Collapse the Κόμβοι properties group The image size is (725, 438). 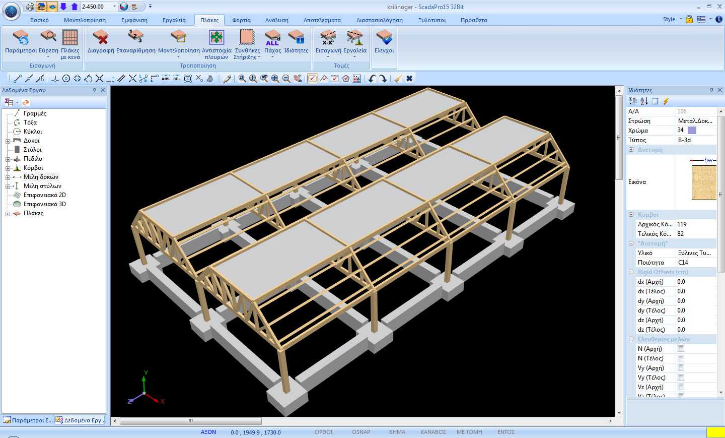[631, 215]
